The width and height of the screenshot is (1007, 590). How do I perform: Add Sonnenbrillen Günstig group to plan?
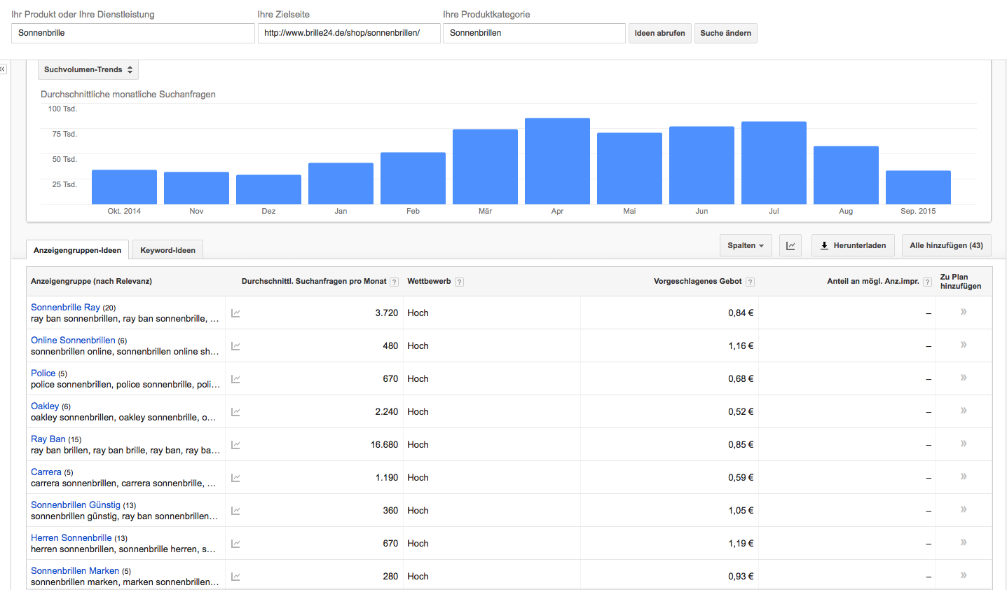tap(964, 509)
